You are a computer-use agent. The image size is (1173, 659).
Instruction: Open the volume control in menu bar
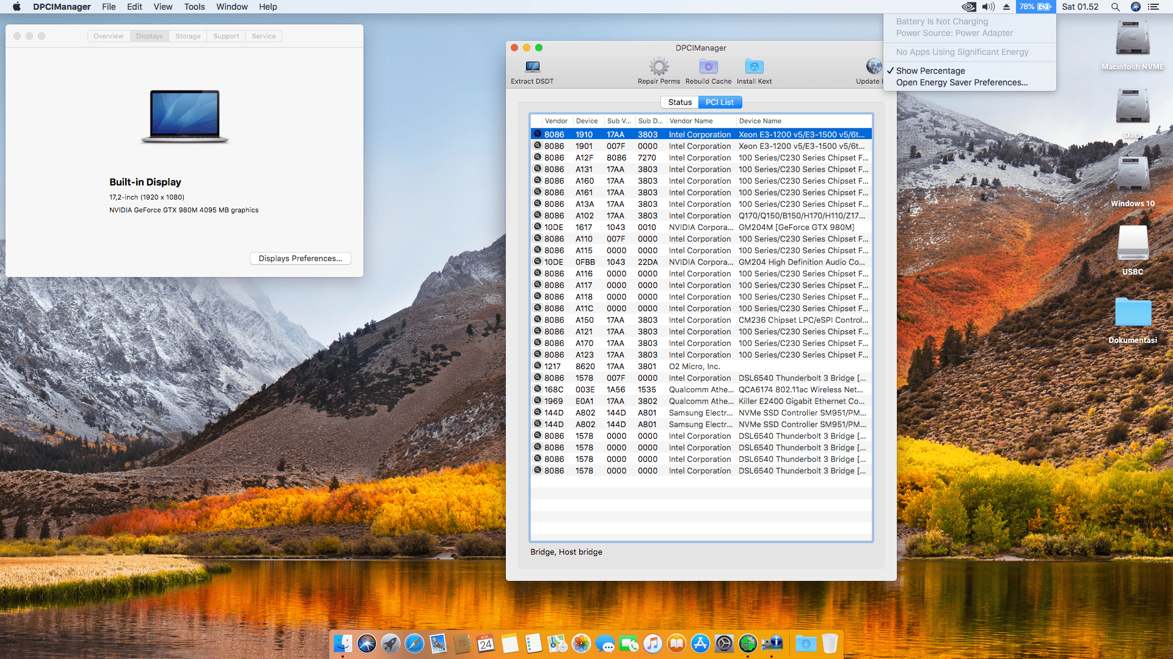988,7
